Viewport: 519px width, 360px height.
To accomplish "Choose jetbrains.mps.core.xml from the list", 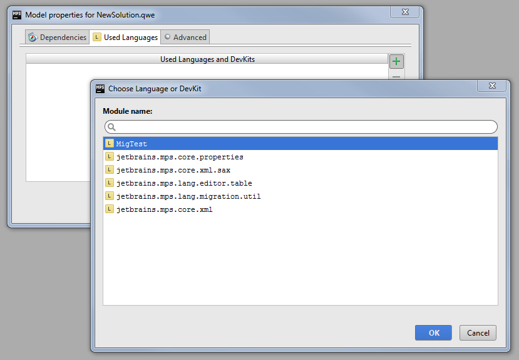I will click(x=164, y=209).
